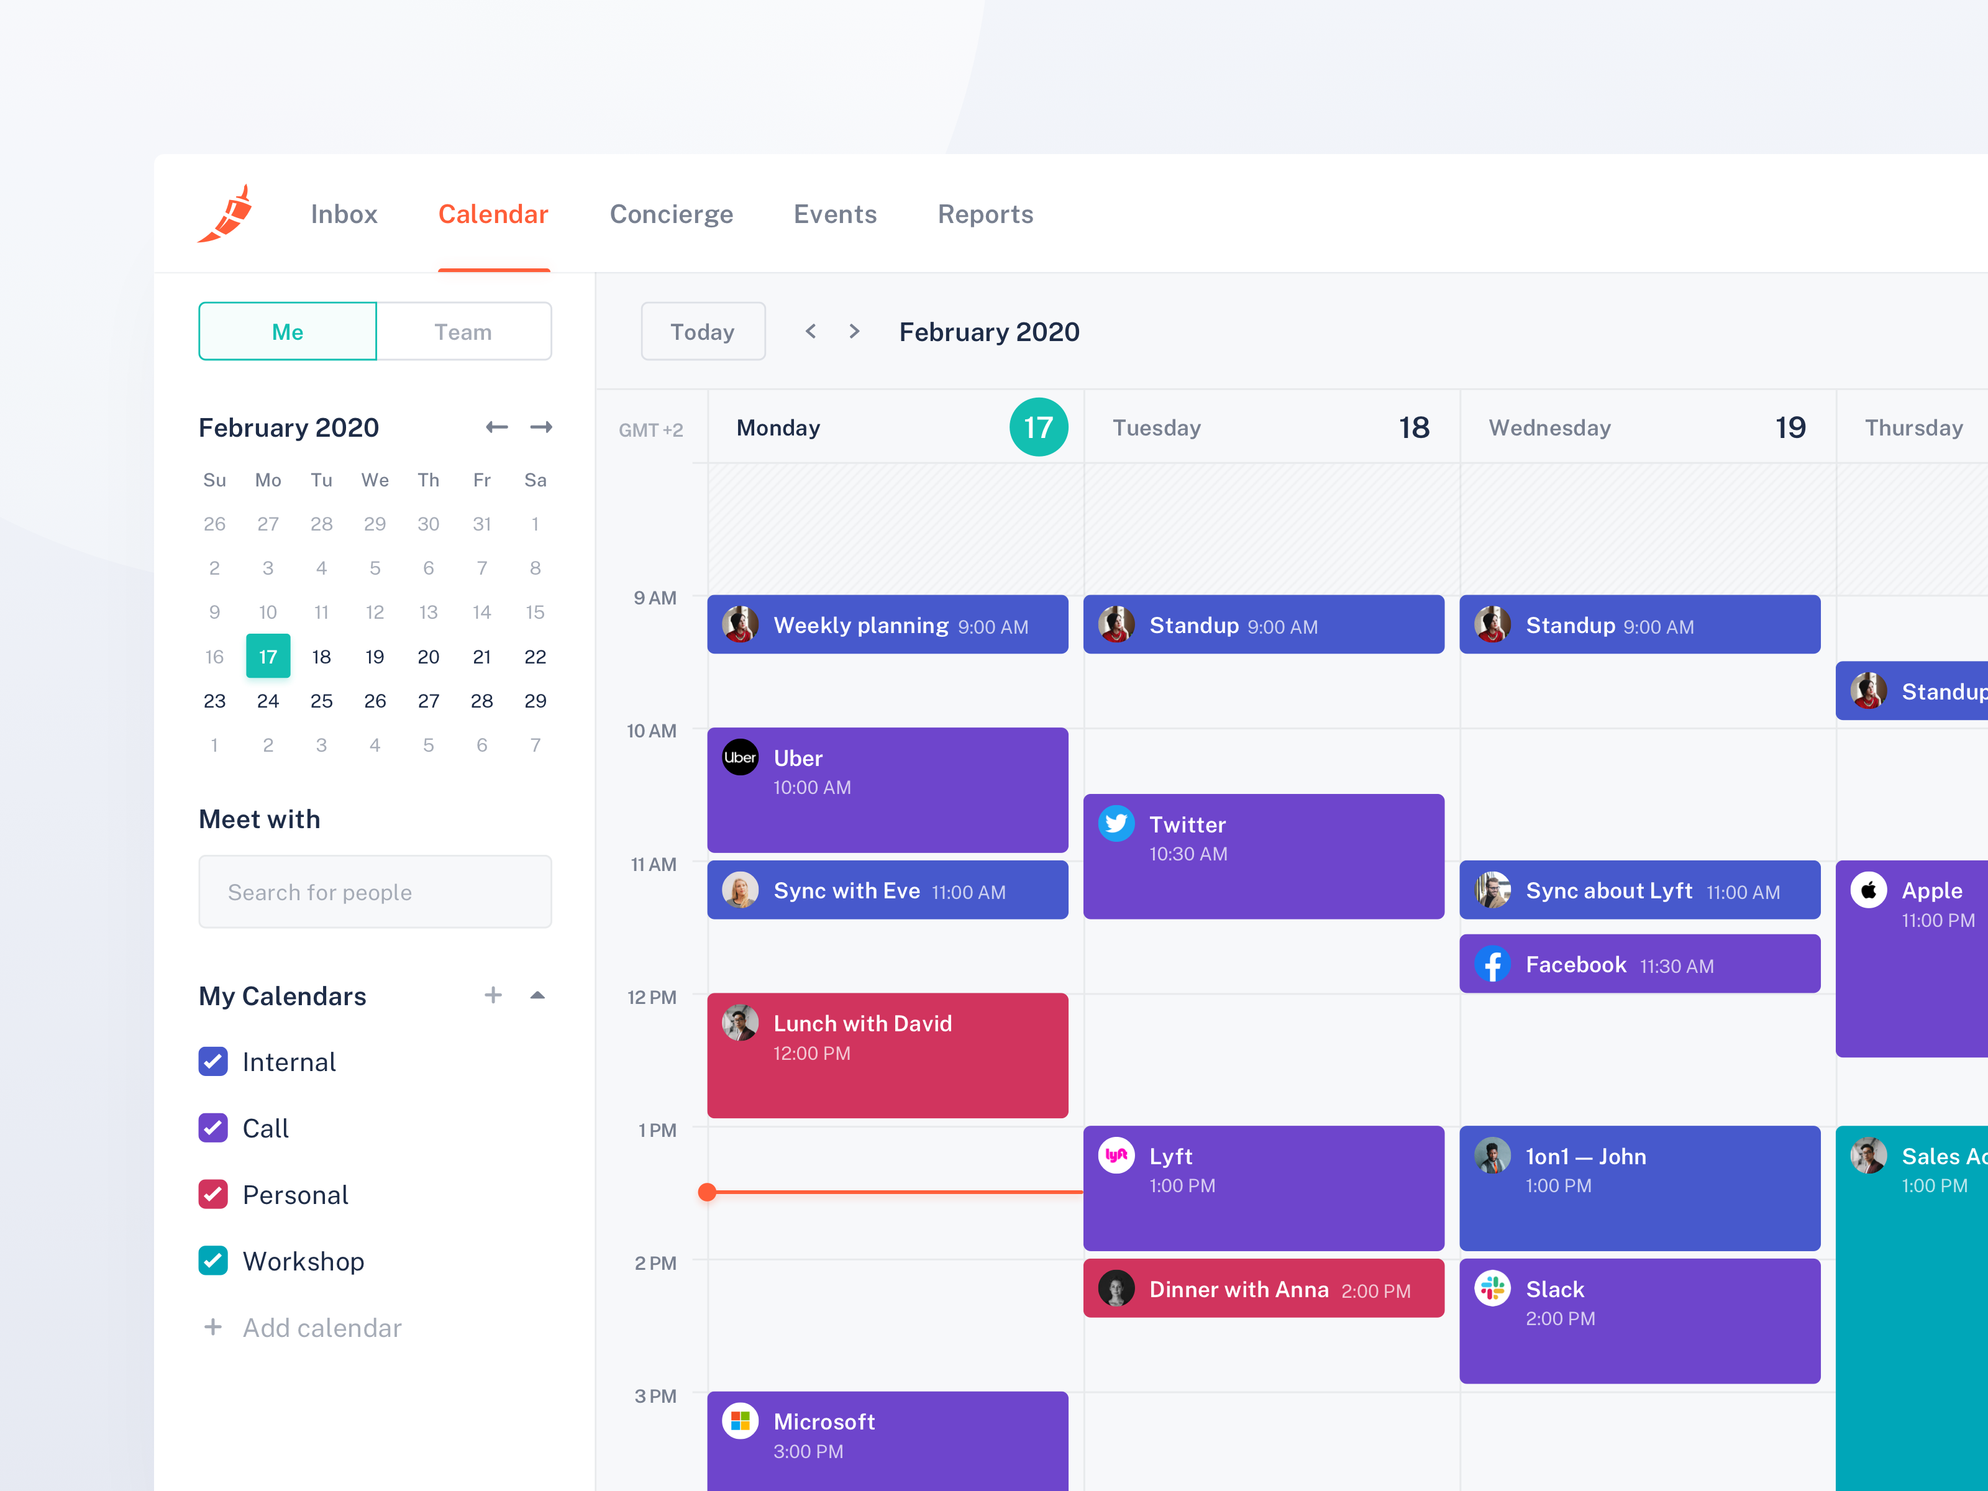Screen dimensions: 1988x1491
Task: Select day 29 in mini calendar
Action: [536, 700]
